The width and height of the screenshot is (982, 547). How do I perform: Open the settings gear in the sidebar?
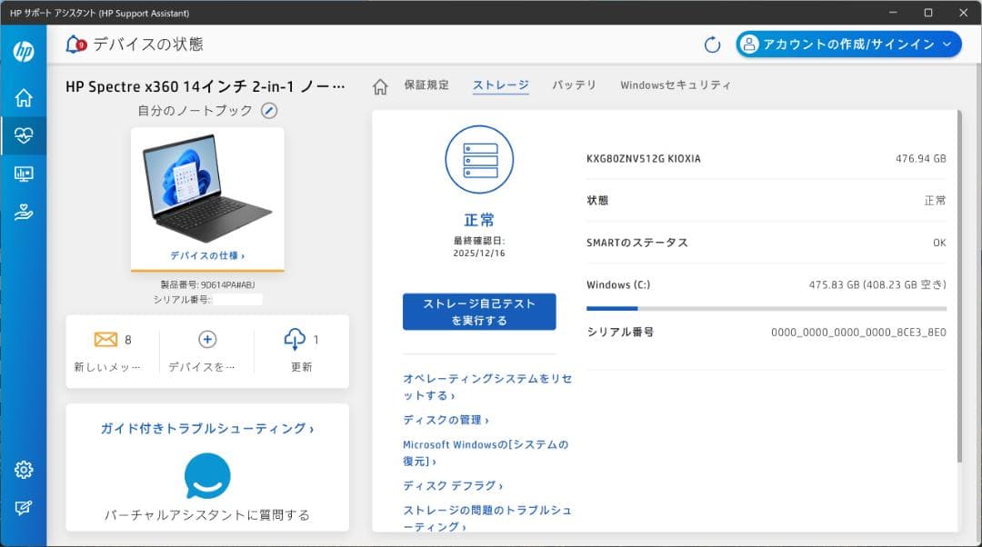pos(24,469)
